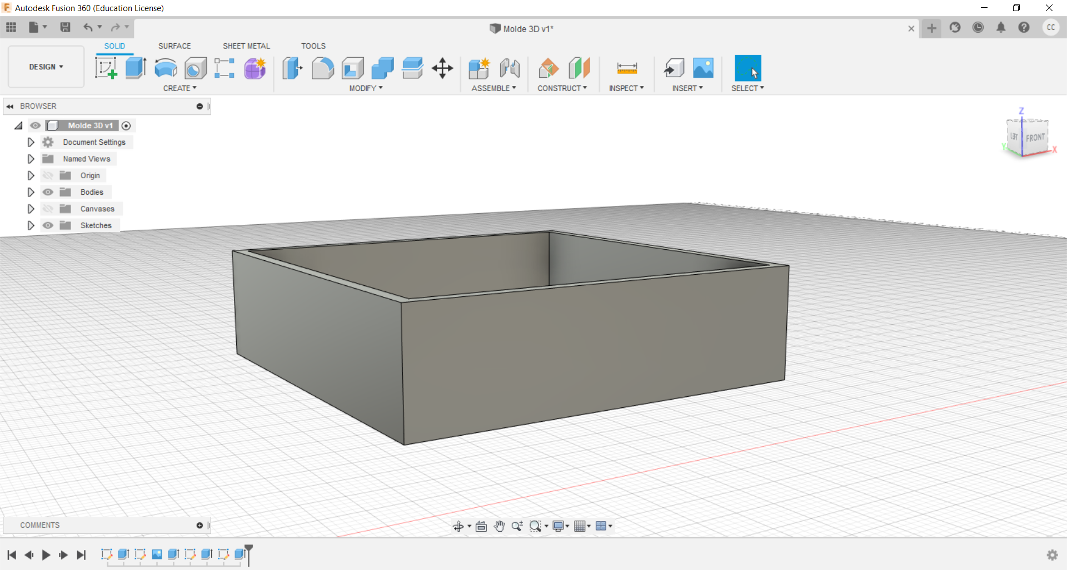Switch to the SURFACE tab
The image size is (1067, 570).
tap(174, 46)
